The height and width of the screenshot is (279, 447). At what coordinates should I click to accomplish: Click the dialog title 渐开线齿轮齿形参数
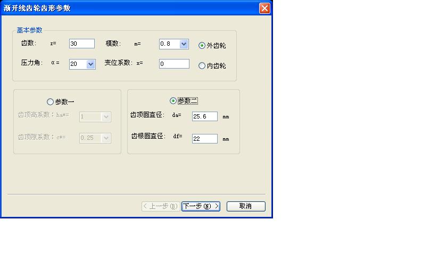click(37, 8)
